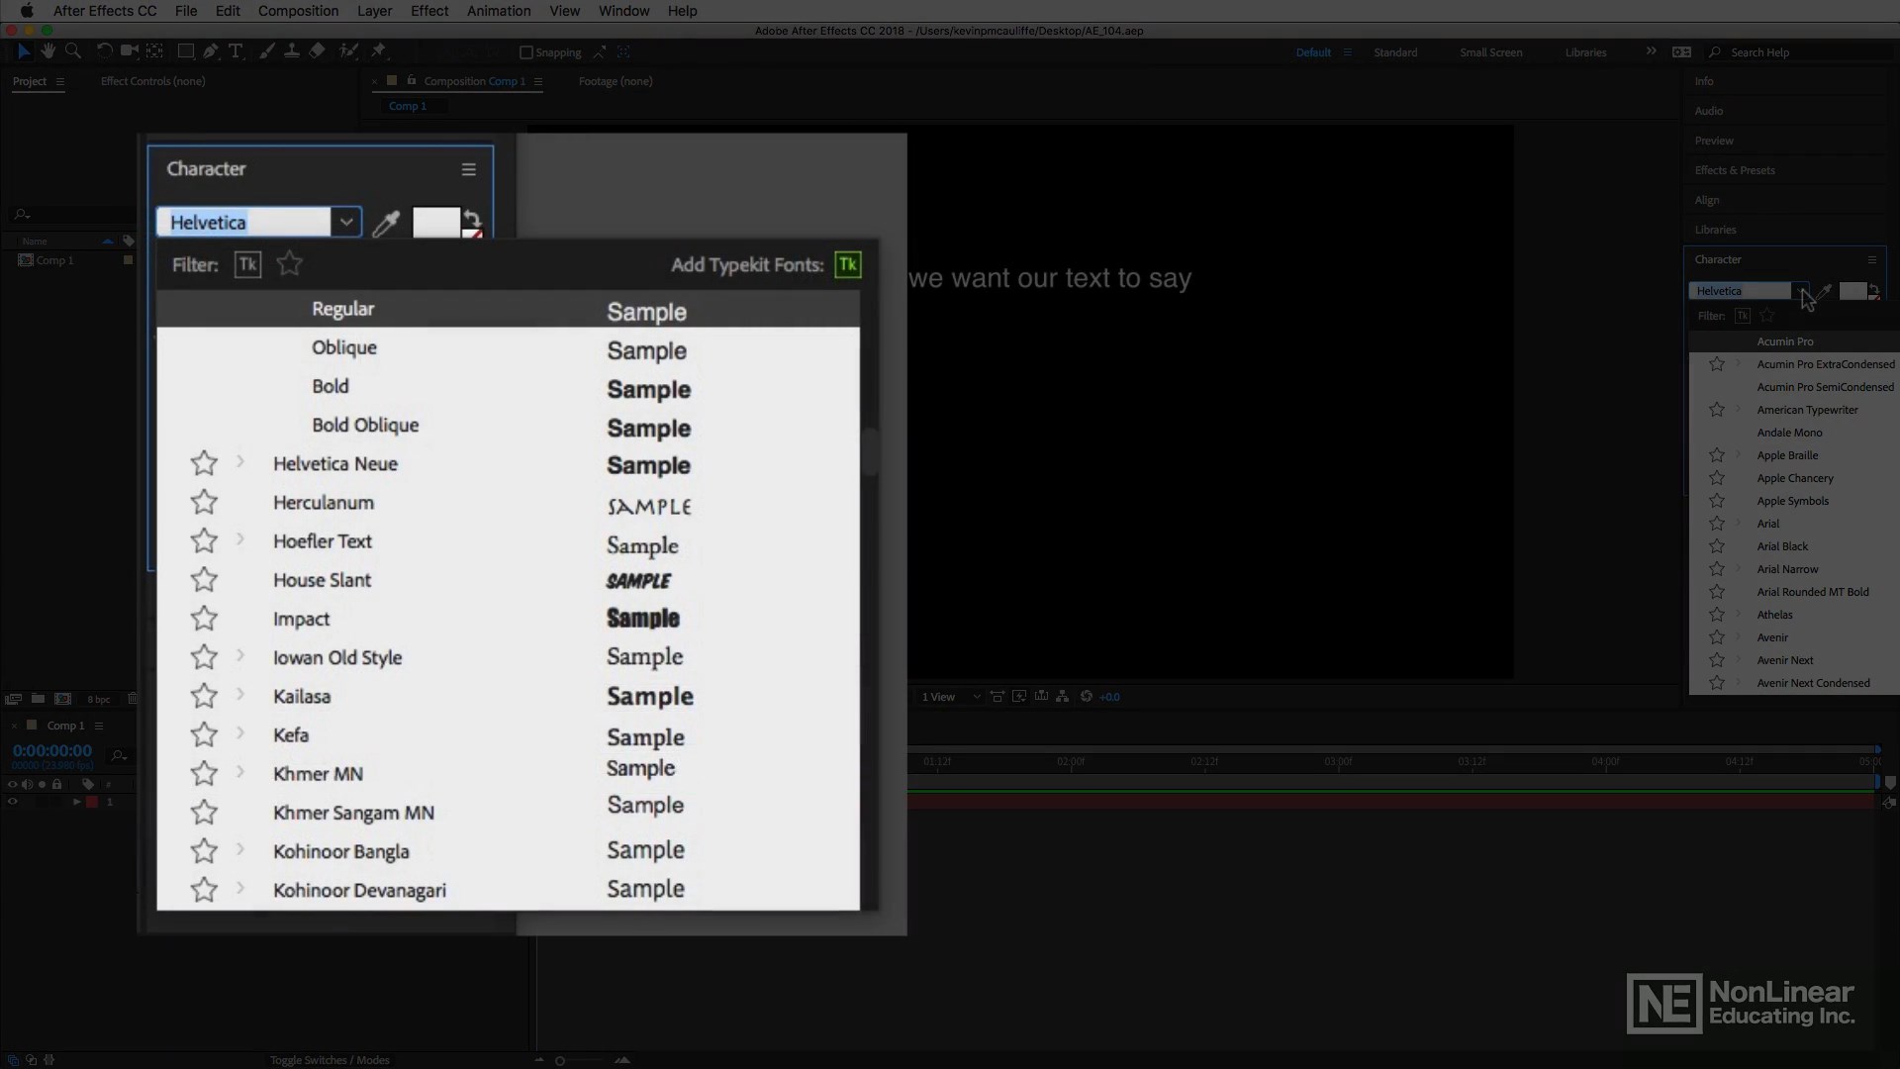Enable the Snapping checkbox

tap(526, 52)
